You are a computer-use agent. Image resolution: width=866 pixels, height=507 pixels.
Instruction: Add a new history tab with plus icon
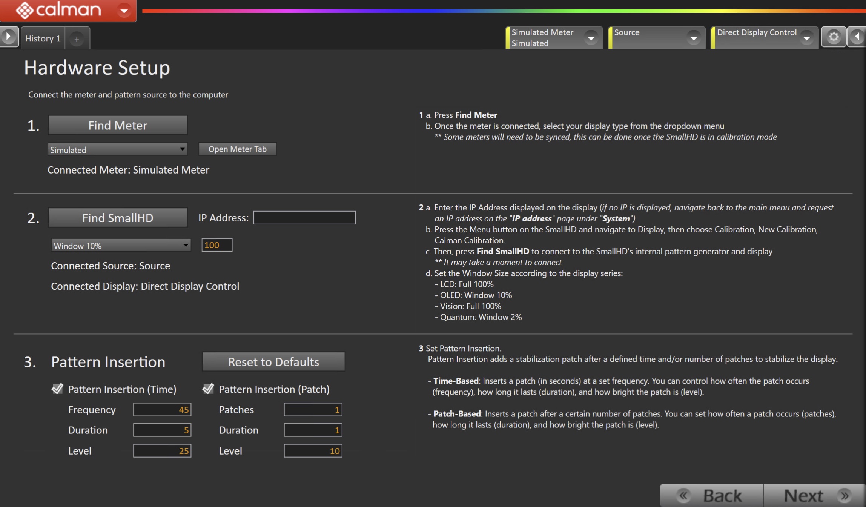pyautogui.click(x=77, y=39)
